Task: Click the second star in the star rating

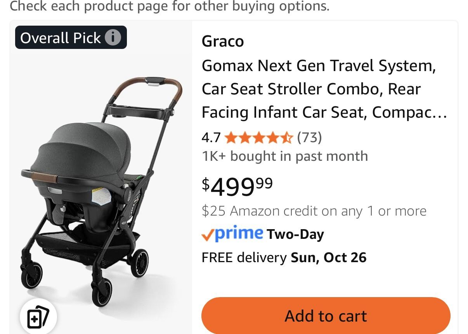Action: 246,137
